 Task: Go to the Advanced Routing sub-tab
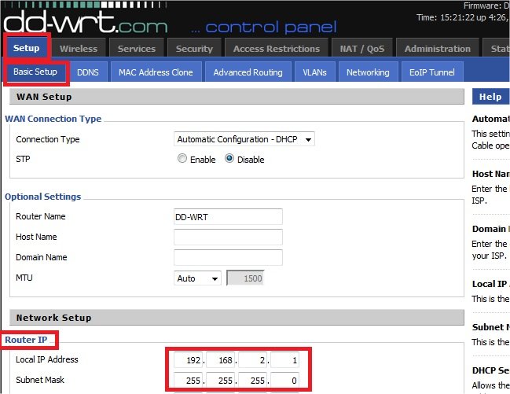[248, 72]
